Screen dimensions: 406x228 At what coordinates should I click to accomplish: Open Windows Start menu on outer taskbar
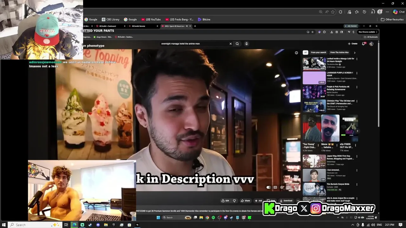(3, 225)
